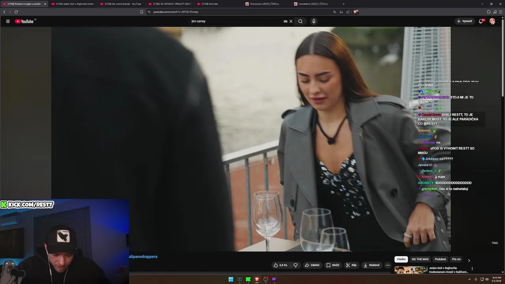Switch to 'Jak umírá hvězda' tab

point(121,4)
